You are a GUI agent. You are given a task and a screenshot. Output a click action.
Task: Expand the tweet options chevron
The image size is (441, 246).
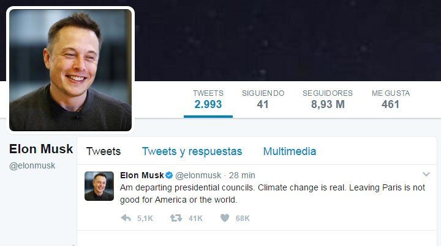(x=426, y=175)
